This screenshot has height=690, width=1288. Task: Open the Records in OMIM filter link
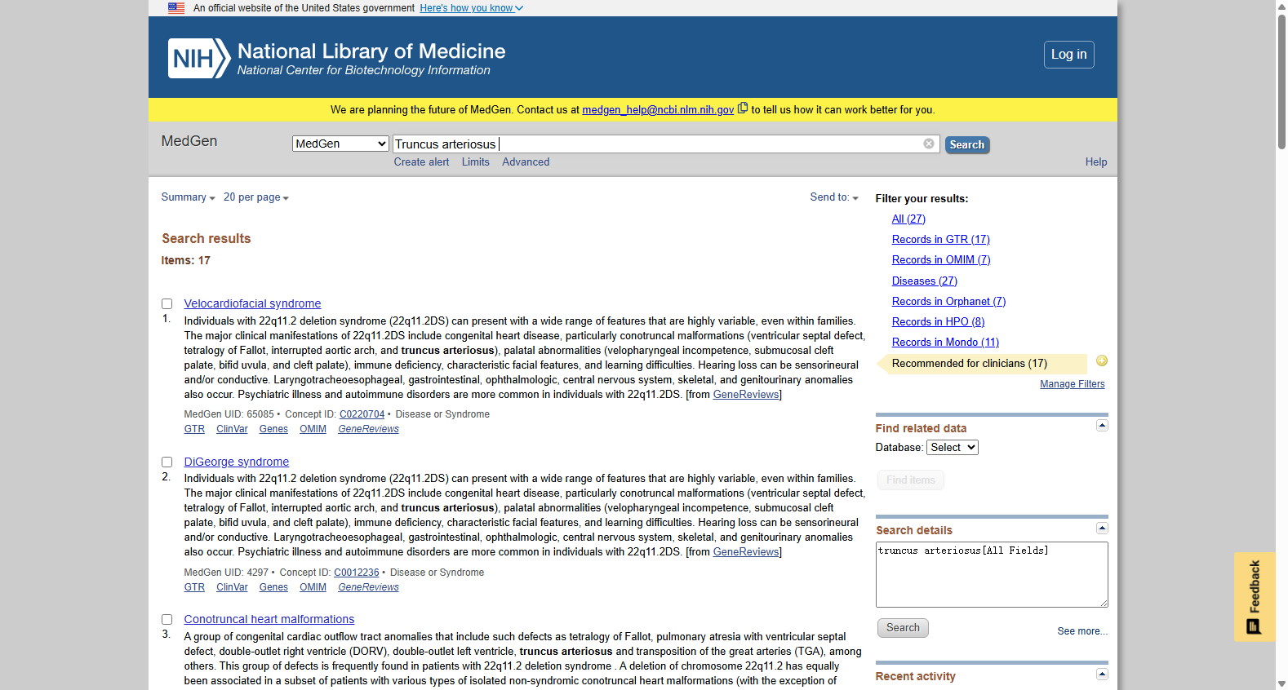(x=941, y=259)
